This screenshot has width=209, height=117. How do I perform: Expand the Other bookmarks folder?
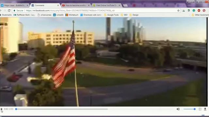click(x=200, y=15)
